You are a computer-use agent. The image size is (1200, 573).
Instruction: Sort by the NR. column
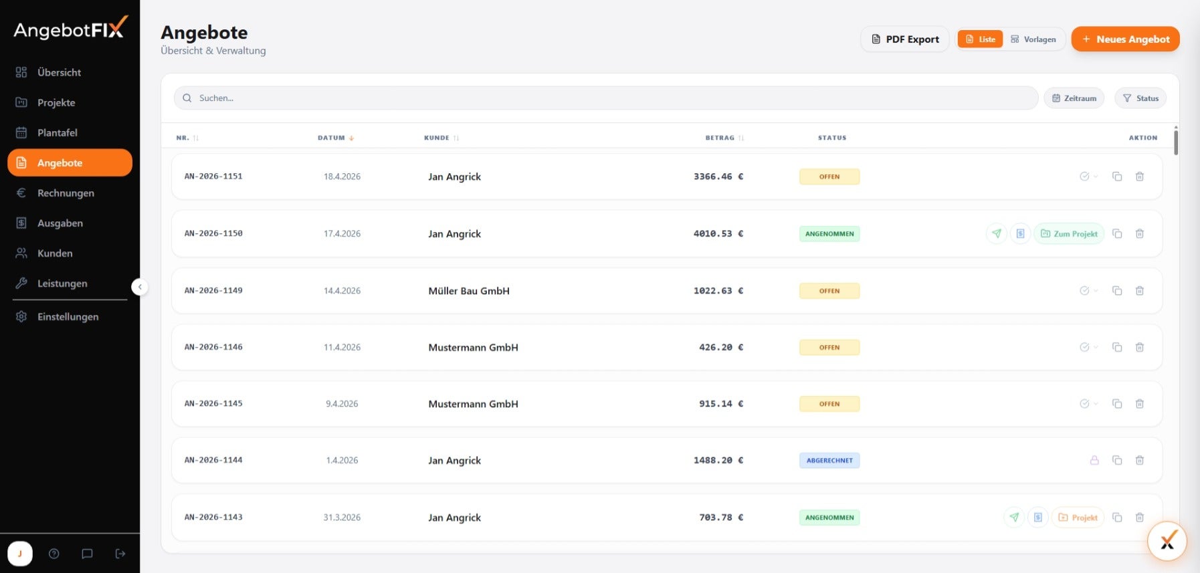[187, 138]
